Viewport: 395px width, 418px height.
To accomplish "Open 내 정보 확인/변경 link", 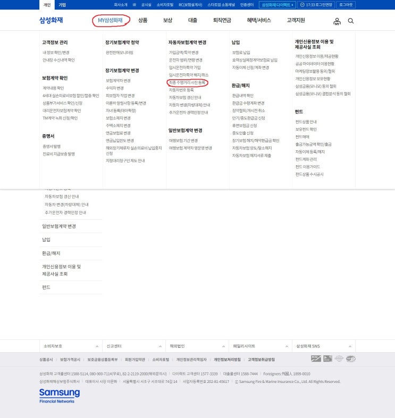I will click(56, 53).
